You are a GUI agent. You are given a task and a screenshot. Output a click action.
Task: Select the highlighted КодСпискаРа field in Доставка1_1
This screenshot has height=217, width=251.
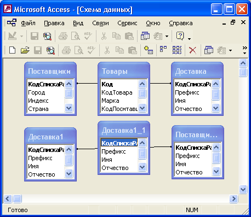[119, 143]
